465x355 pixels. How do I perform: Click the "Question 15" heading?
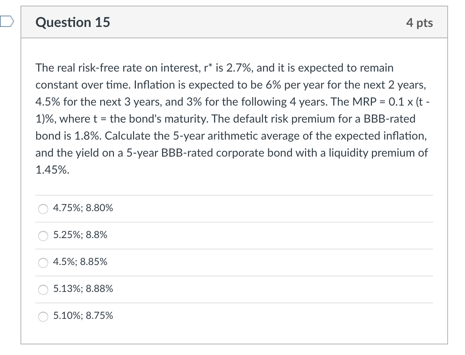pos(73,22)
